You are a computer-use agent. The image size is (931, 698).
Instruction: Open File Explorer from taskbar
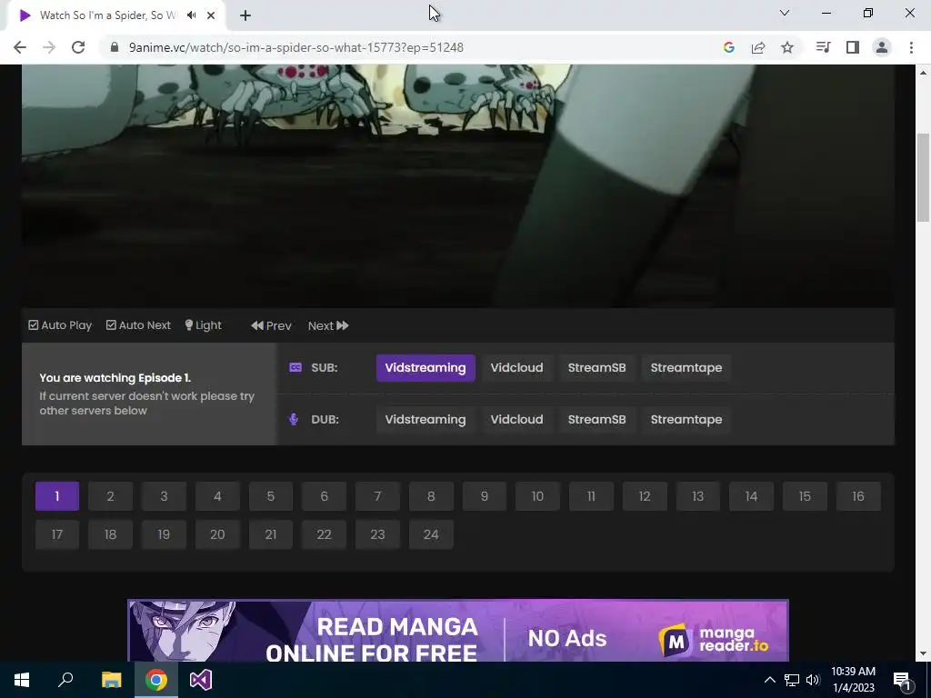[x=111, y=680]
